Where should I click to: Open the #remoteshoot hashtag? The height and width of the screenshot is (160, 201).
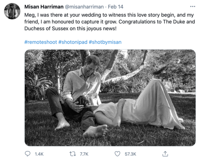click(41, 42)
